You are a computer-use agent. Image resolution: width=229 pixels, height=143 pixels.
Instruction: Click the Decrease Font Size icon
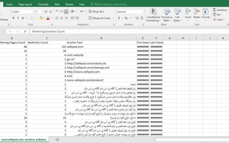point(51,11)
